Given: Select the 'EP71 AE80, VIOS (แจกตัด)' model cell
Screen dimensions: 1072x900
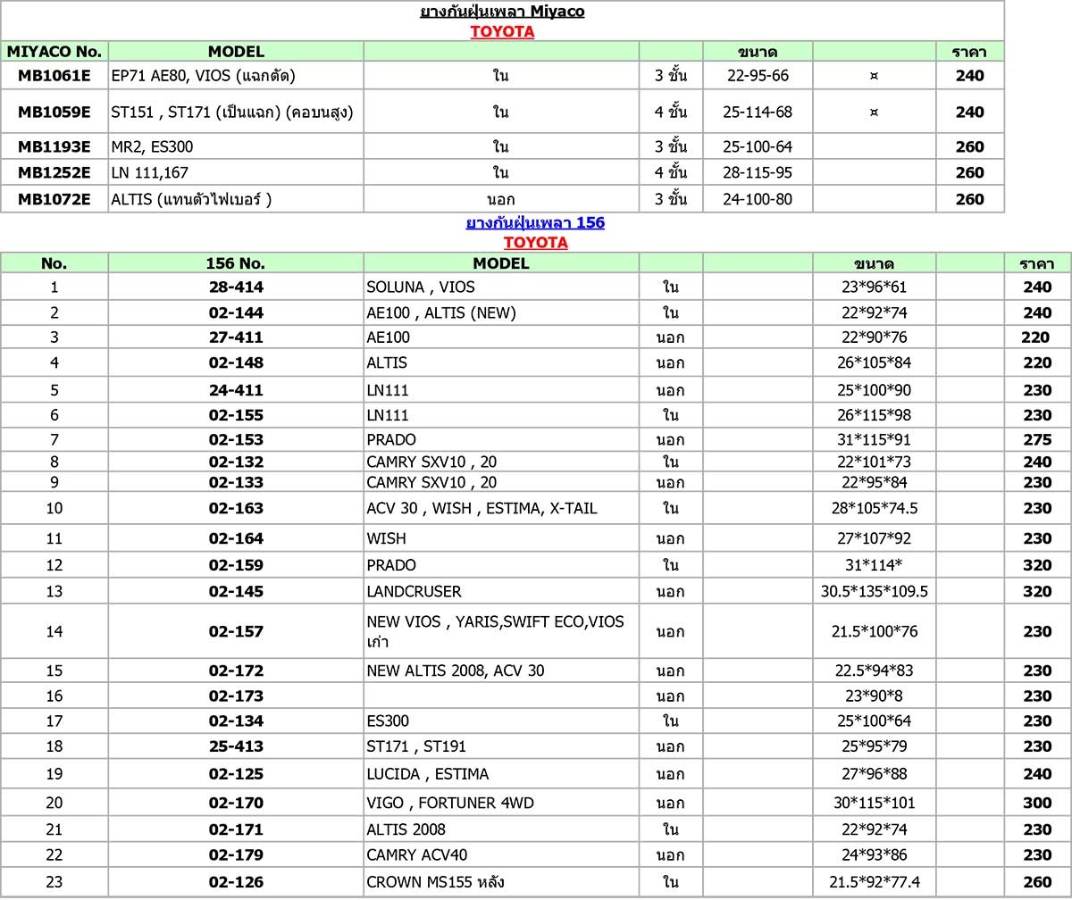Looking at the screenshot, I should pyautogui.click(x=236, y=76).
